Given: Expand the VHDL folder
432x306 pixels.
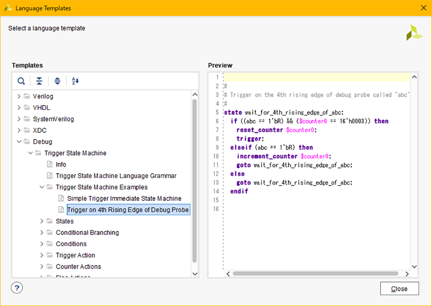Looking at the screenshot, I should tap(19, 107).
